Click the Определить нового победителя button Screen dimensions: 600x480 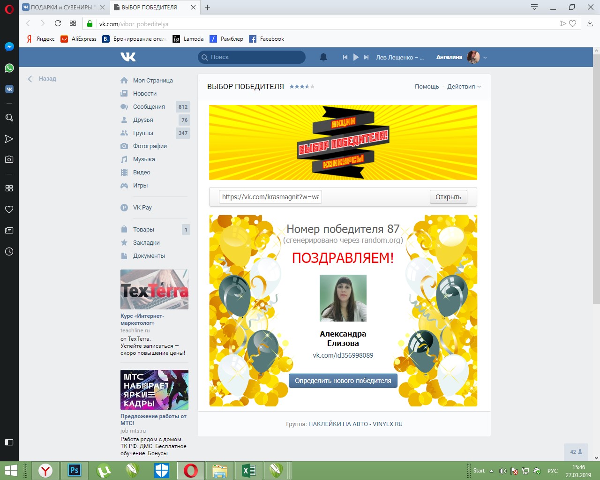click(343, 381)
